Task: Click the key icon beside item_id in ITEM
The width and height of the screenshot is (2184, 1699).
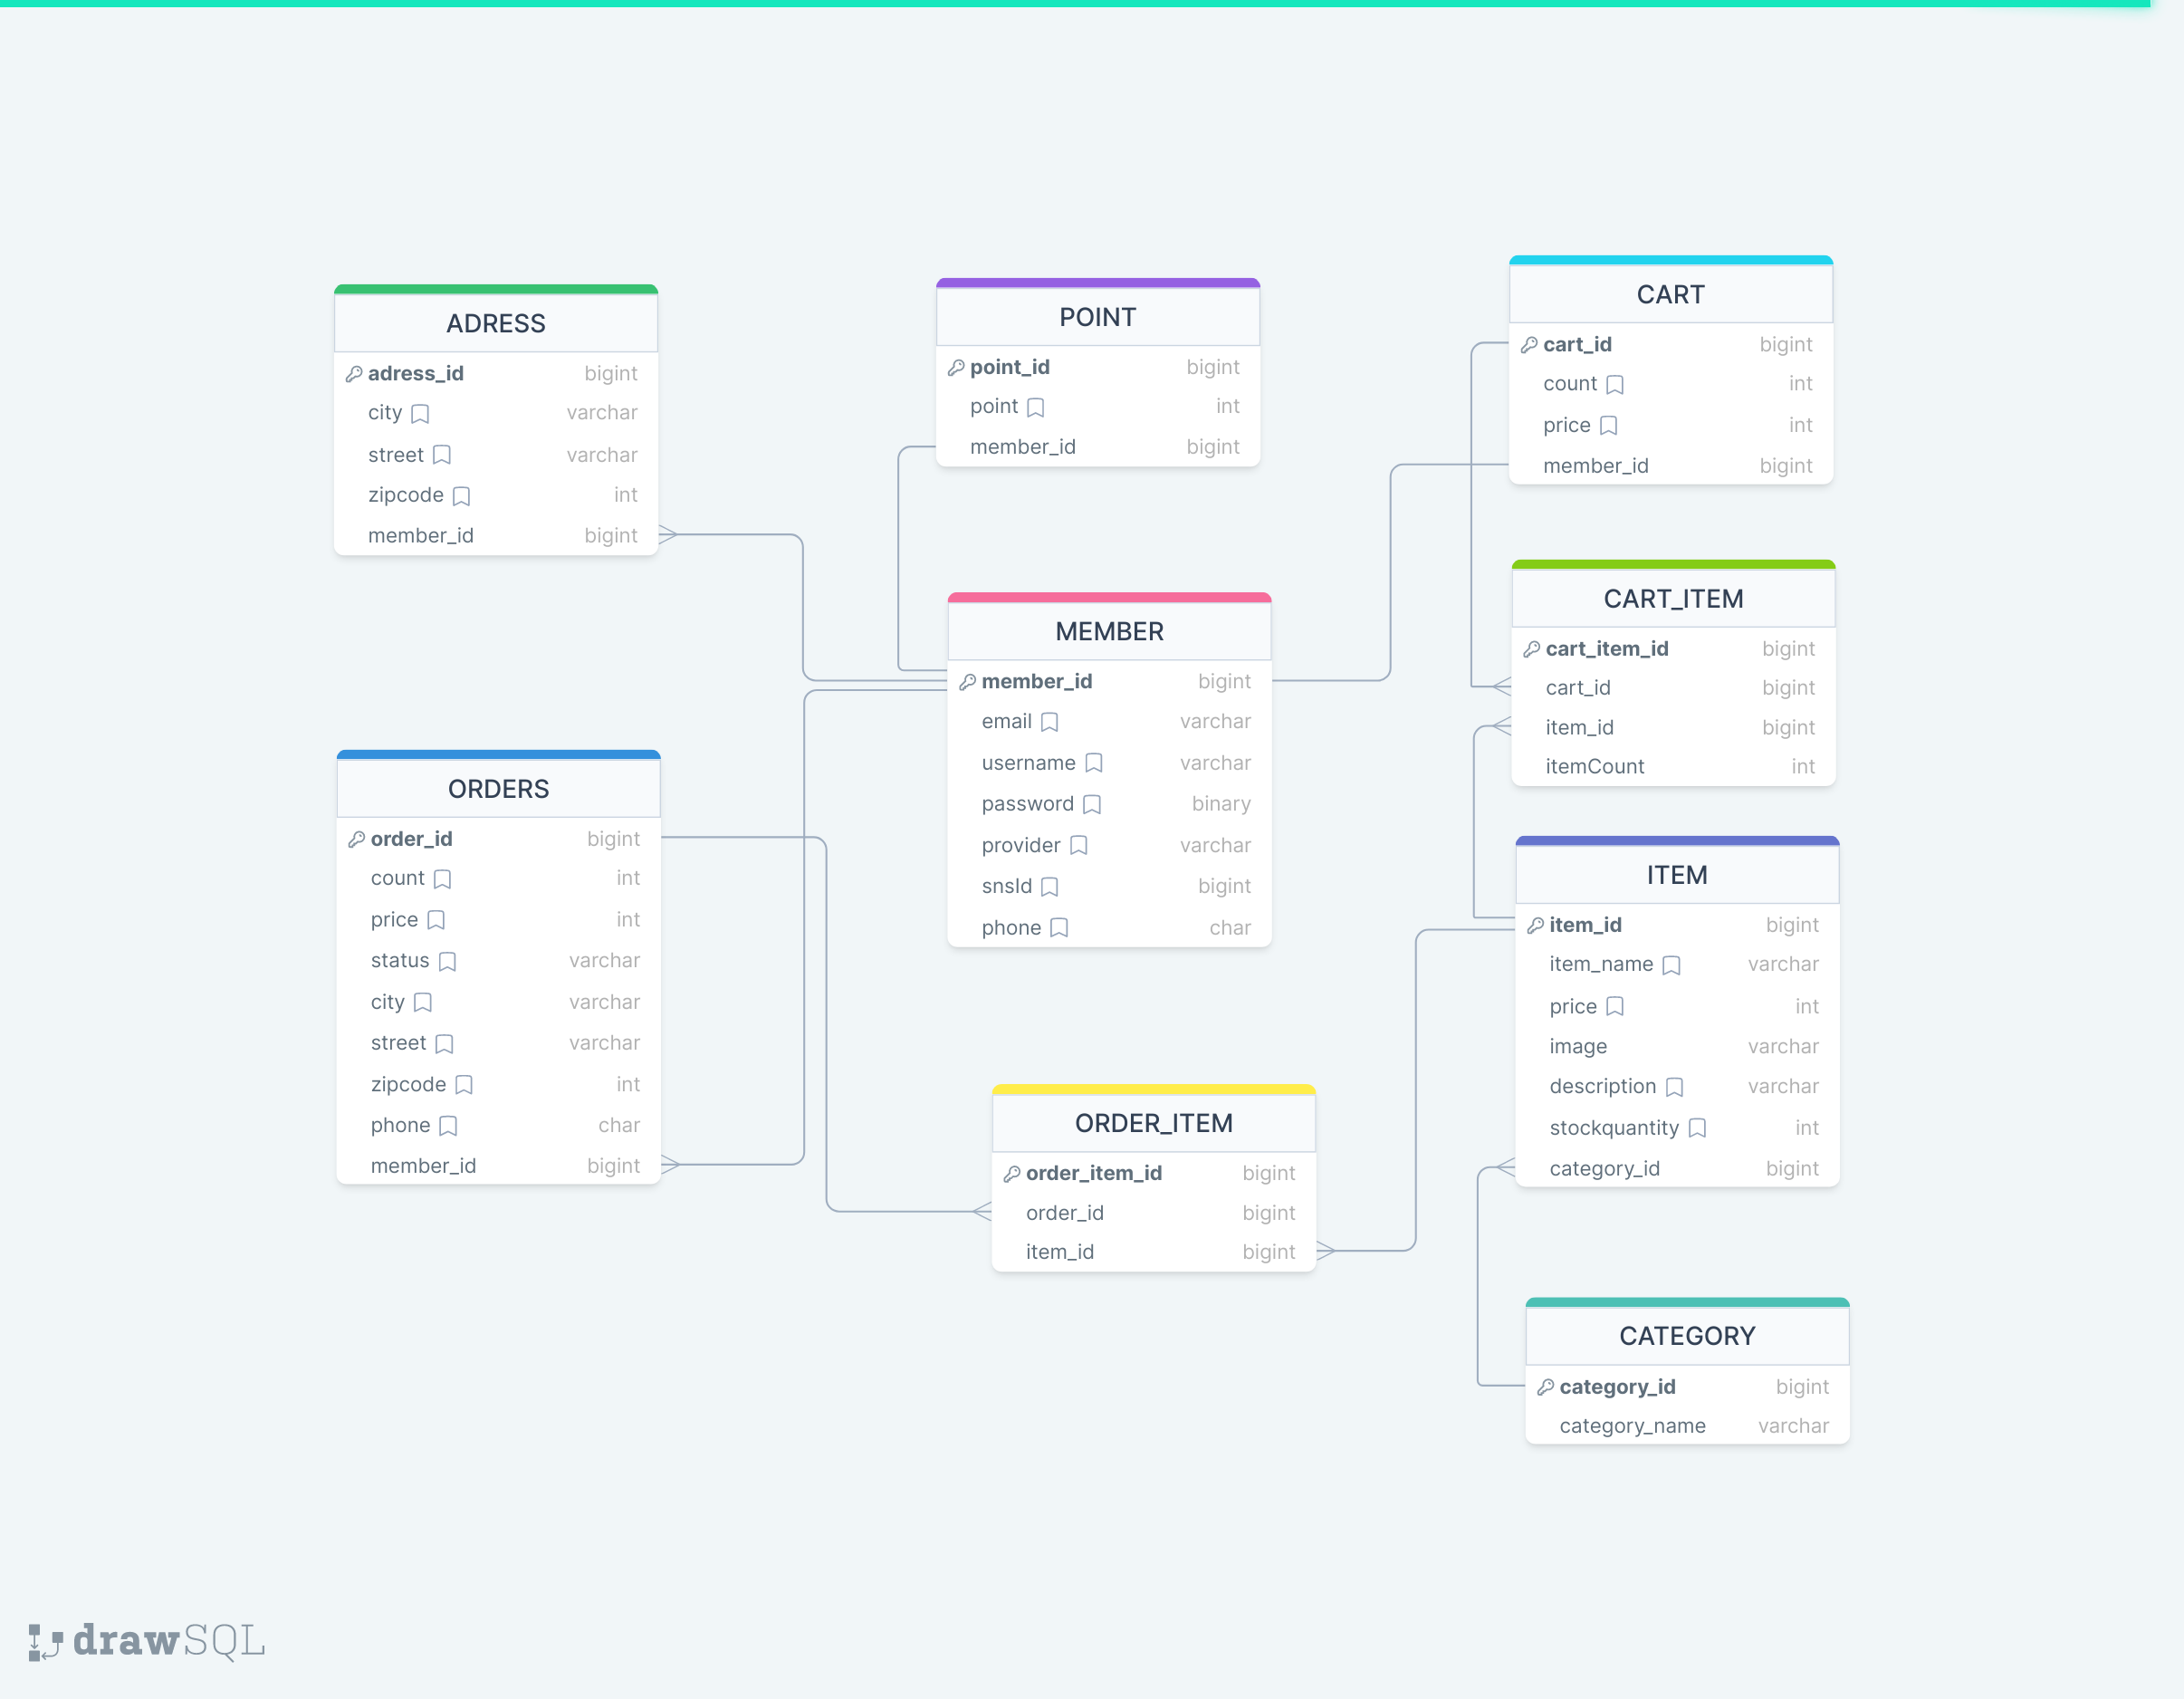Action: (1536, 926)
